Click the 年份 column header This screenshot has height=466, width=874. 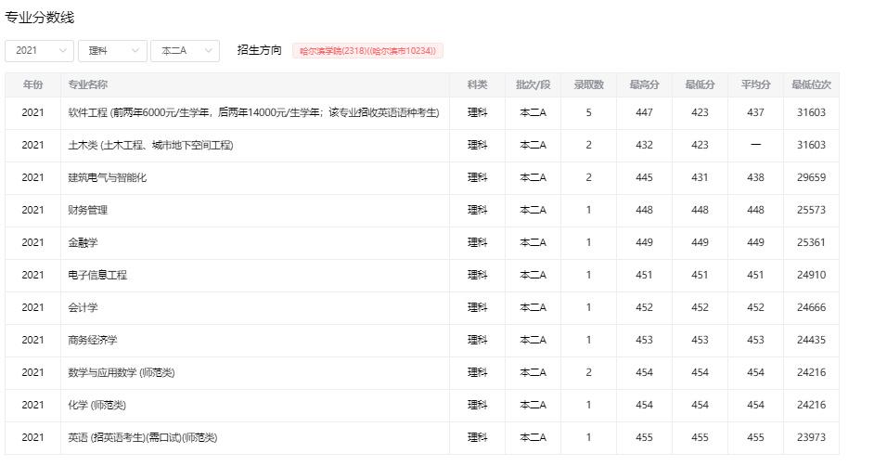[32, 84]
